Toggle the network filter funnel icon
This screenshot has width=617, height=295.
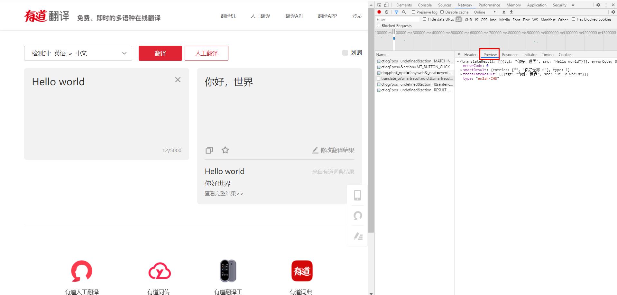[x=396, y=12]
